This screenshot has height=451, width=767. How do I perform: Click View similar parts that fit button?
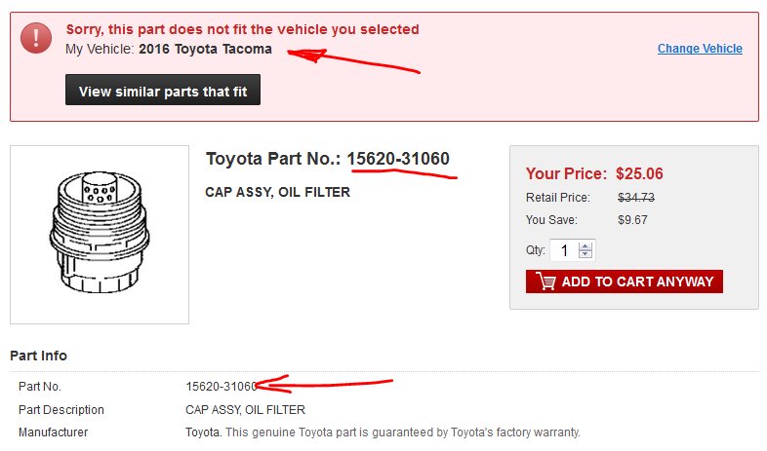163,90
